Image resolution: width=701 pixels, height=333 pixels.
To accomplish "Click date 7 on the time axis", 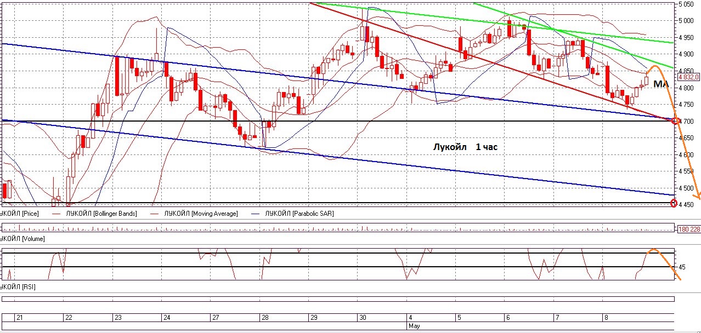I will 557,318.
